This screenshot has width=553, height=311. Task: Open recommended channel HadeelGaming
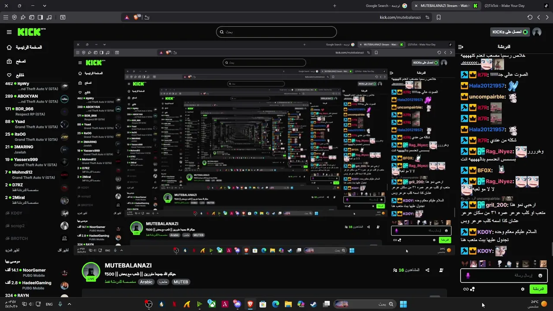coord(36,285)
